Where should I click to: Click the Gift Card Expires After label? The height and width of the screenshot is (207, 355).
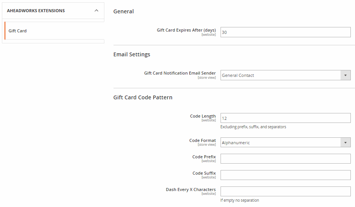coord(186,30)
